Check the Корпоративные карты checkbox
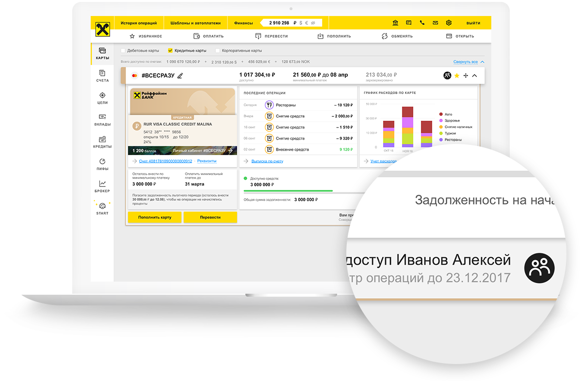 [218, 50]
